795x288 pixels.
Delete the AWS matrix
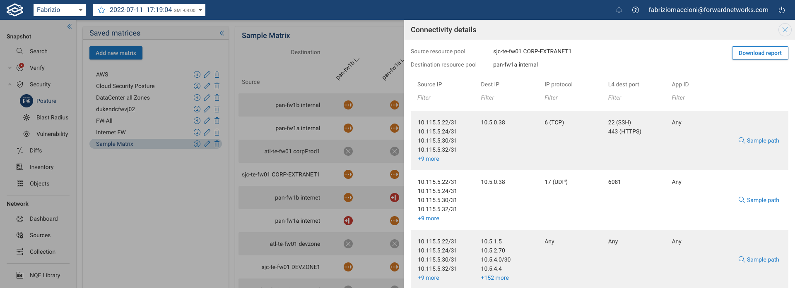217,74
